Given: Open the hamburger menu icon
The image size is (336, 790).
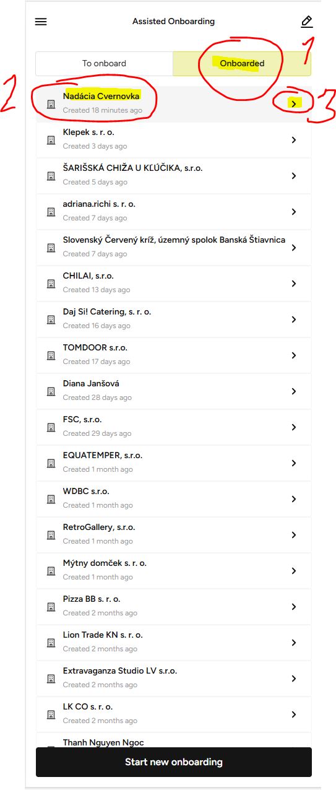Looking at the screenshot, I should point(41,22).
